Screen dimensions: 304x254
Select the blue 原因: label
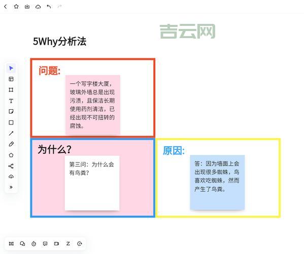tap(174, 150)
